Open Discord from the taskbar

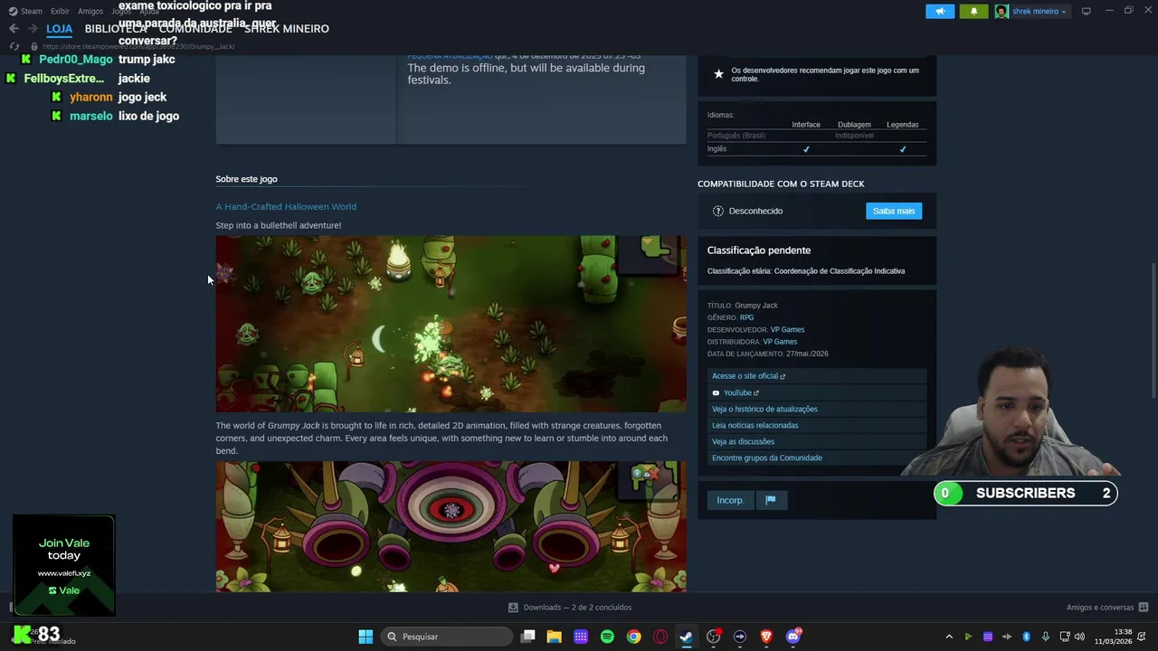pos(793,637)
